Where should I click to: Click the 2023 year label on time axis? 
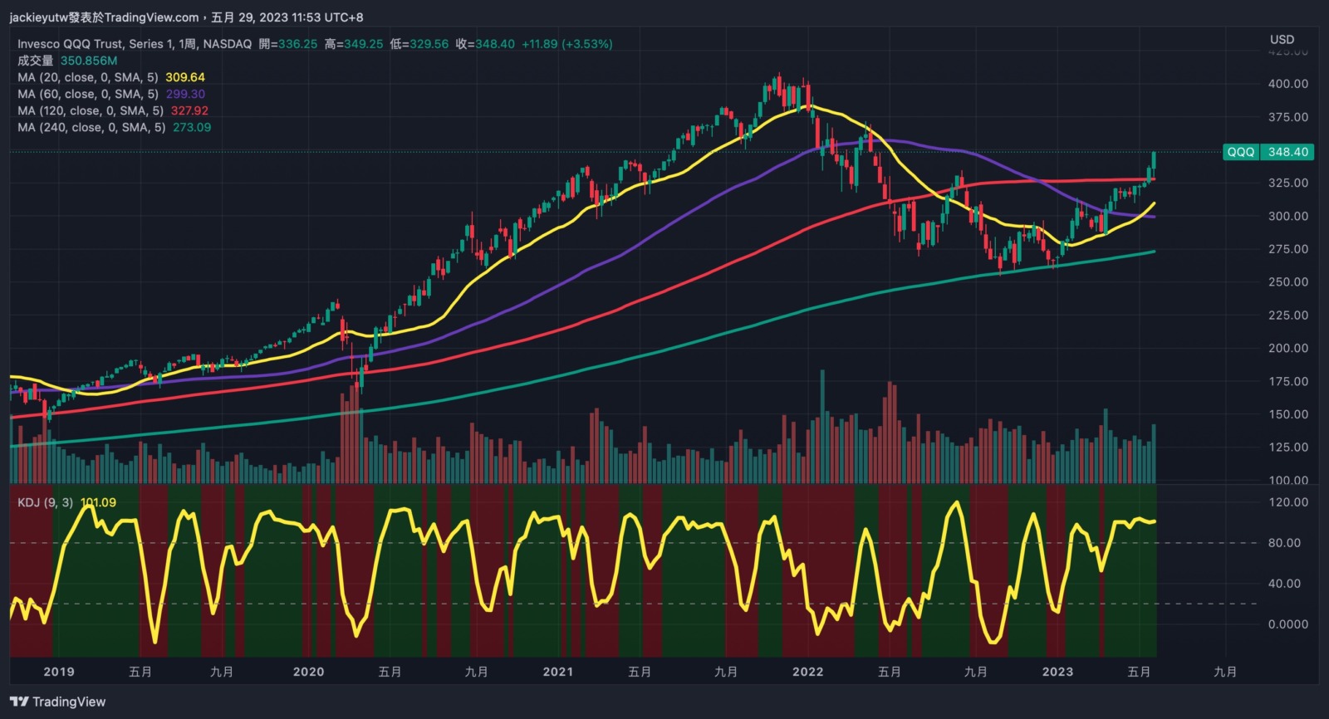point(1057,672)
